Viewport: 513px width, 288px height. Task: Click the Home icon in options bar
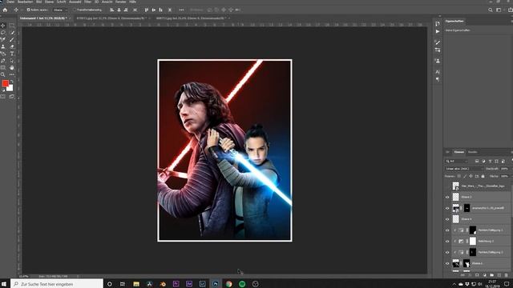pyautogui.click(x=5, y=10)
